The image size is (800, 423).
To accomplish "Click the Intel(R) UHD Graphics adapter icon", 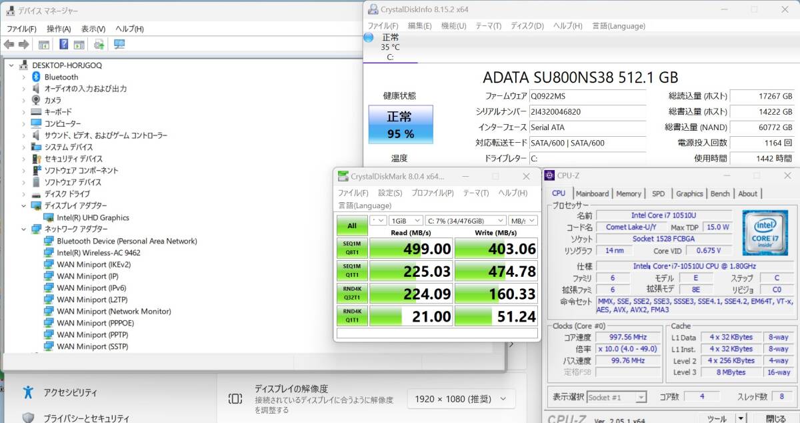I will (49, 218).
